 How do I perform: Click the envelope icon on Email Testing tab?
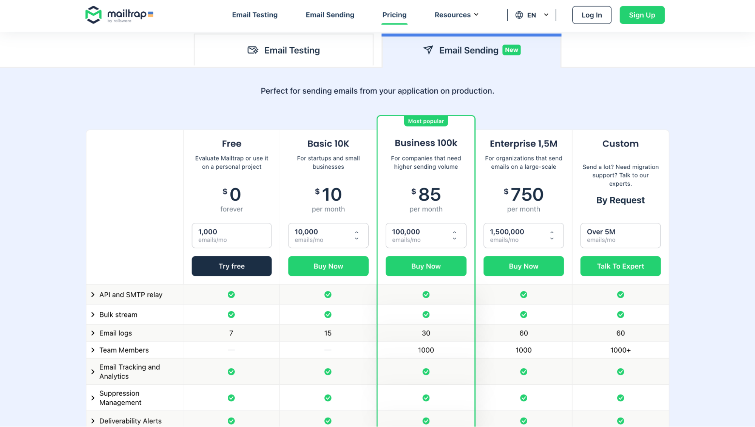coord(253,50)
